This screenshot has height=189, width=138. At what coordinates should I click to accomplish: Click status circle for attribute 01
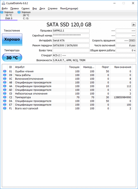click(x=5, y=71)
